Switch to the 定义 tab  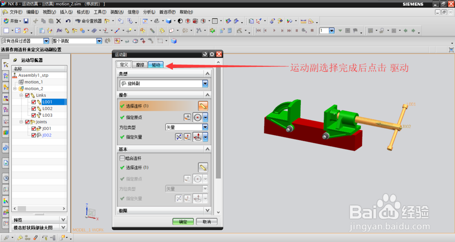click(x=124, y=64)
